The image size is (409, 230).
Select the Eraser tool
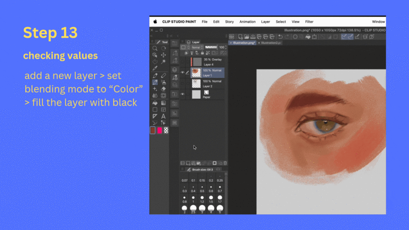(164, 89)
